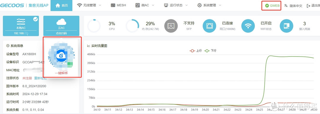
Task: Click the monitor icon beside 运行状态
Action: [166, 6]
